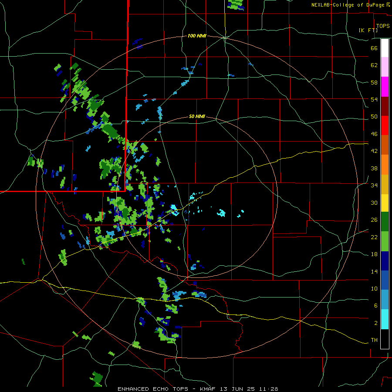Click the 'TH' threshold label in legend
This screenshot has height=392, width=392.
tap(374, 340)
